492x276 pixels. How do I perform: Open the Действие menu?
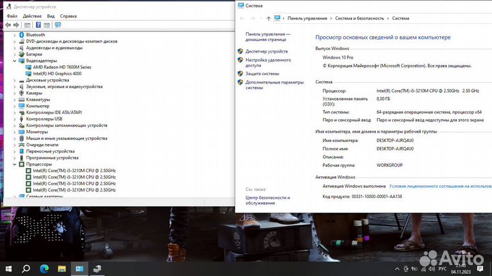(32, 16)
